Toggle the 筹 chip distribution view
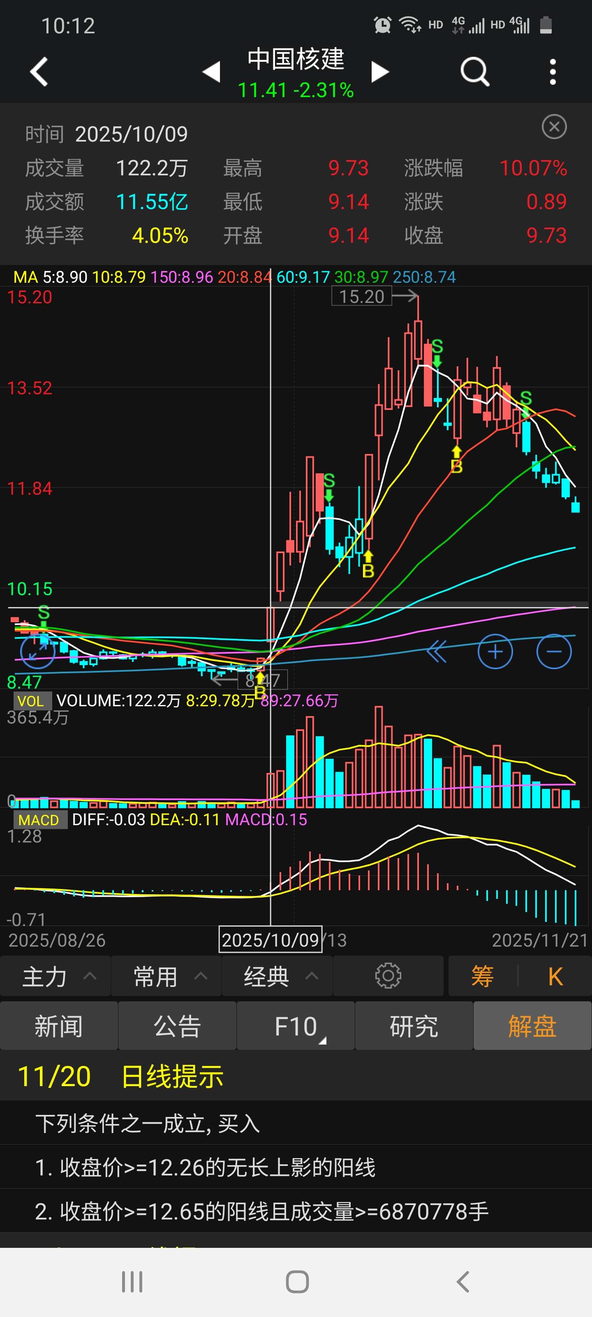592x1317 pixels. click(x=482, y=976)
